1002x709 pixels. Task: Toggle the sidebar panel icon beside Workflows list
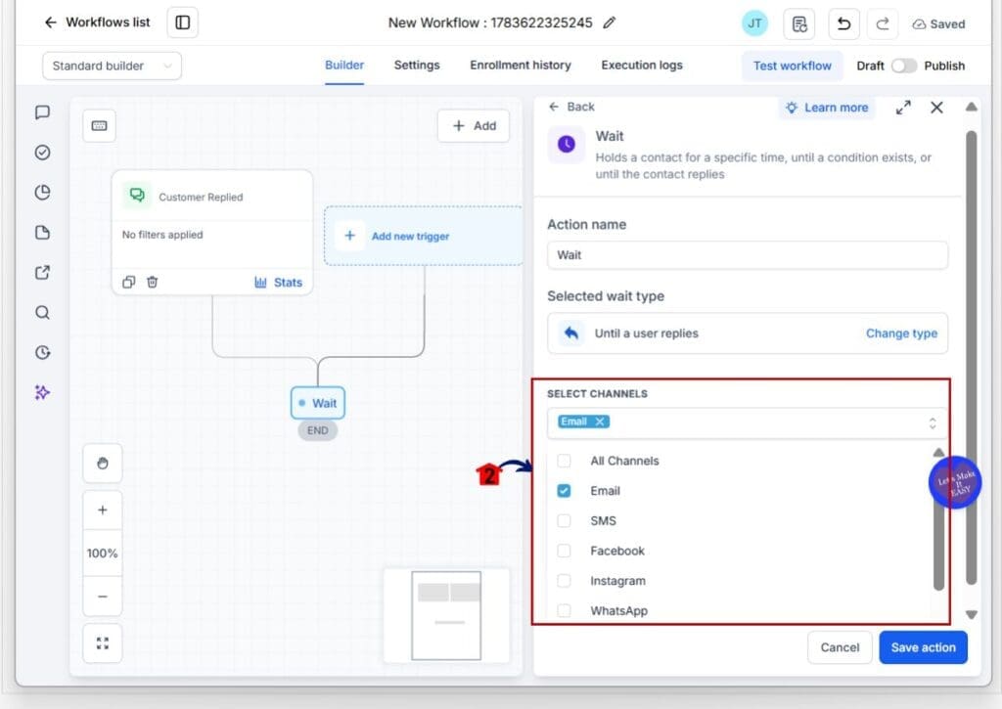183,23
